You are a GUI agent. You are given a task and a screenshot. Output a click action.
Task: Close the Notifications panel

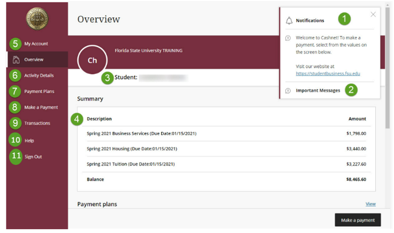[373, 14]
